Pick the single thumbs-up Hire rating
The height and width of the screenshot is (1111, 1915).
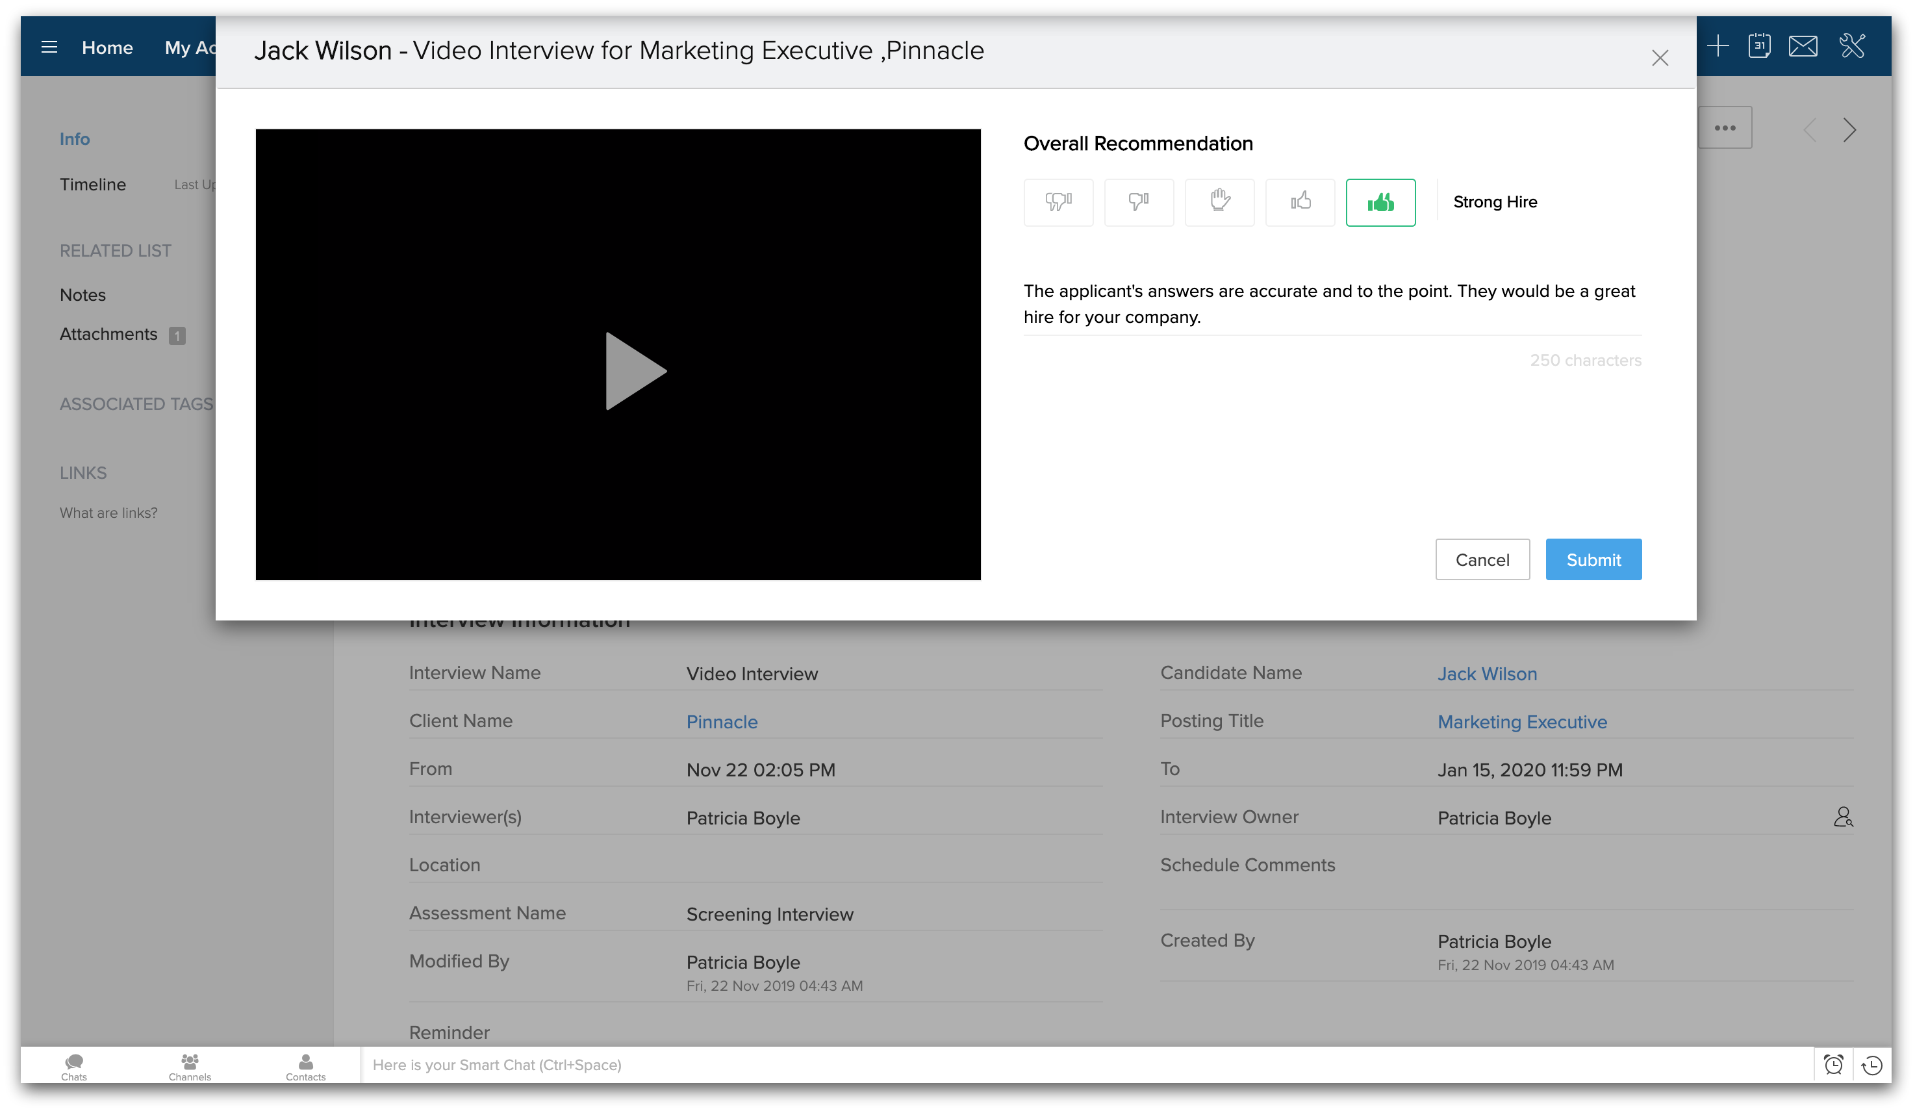[1299, 202]
